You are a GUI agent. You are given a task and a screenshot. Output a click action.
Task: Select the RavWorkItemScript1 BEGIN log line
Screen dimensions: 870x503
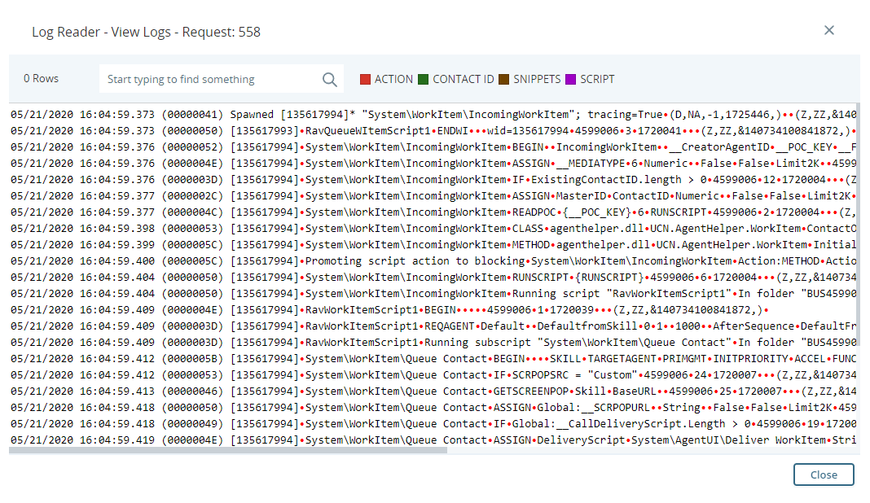point(433,310)
